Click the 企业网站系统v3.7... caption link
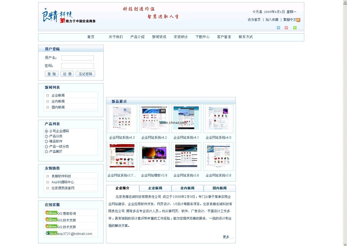This screenshot has width=347, height=246. point(122,175)
